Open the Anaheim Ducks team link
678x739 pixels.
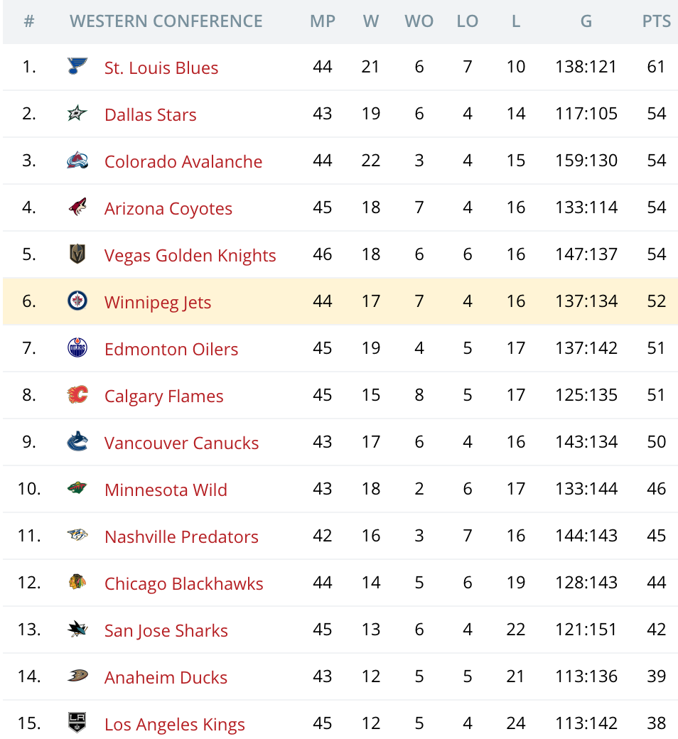tap(166, 677)
